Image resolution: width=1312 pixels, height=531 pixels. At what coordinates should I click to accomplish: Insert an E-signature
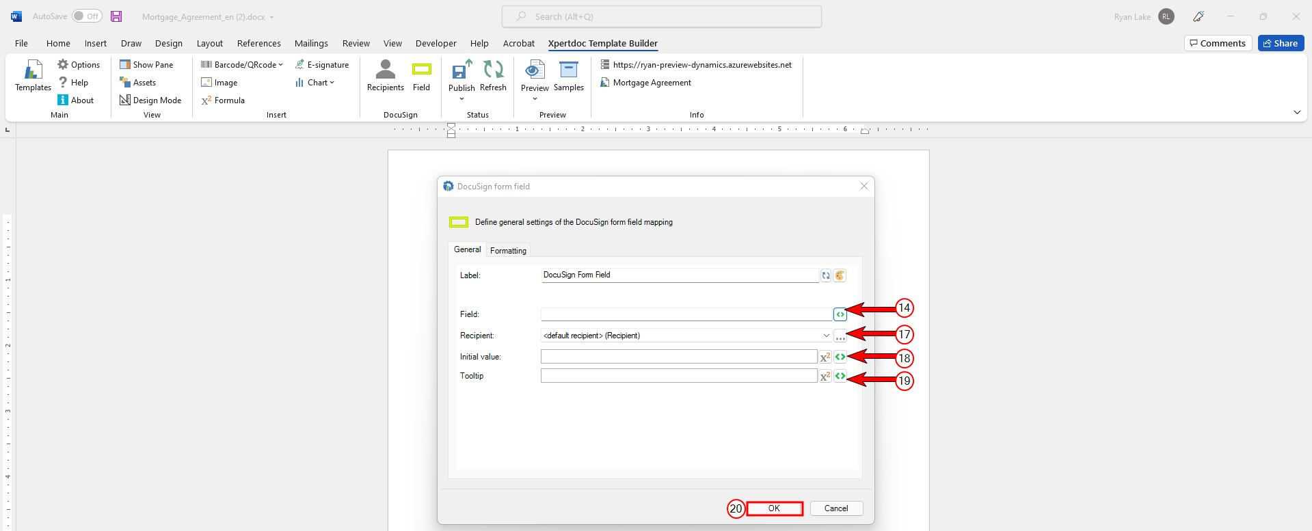(322, 64)
